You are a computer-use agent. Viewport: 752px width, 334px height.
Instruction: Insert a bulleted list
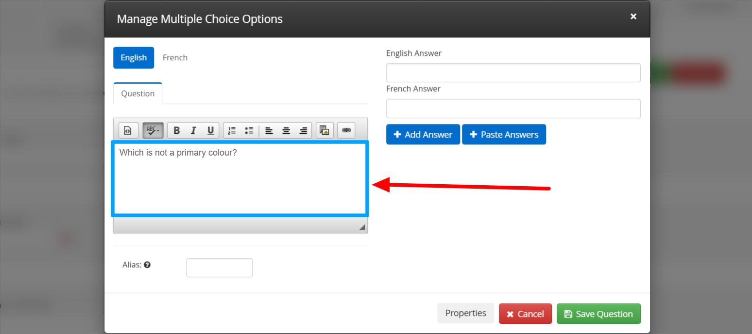pos(249,130)
